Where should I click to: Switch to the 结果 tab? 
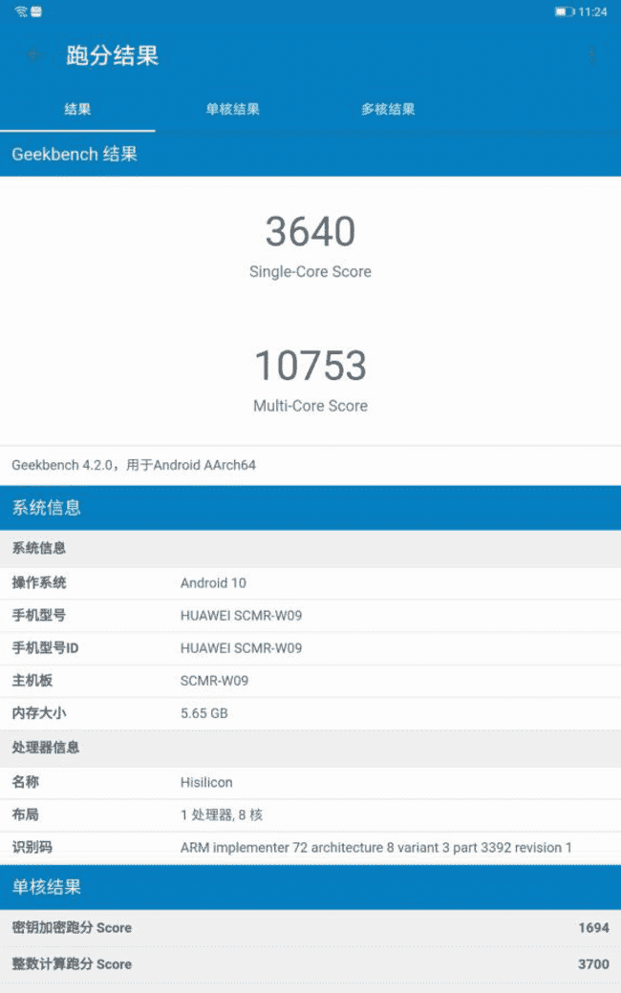(x=77, y=109)
